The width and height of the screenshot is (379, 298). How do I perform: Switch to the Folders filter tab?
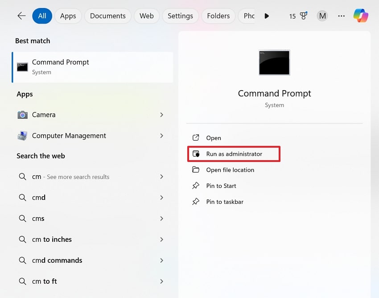click(x=218, y=16)
